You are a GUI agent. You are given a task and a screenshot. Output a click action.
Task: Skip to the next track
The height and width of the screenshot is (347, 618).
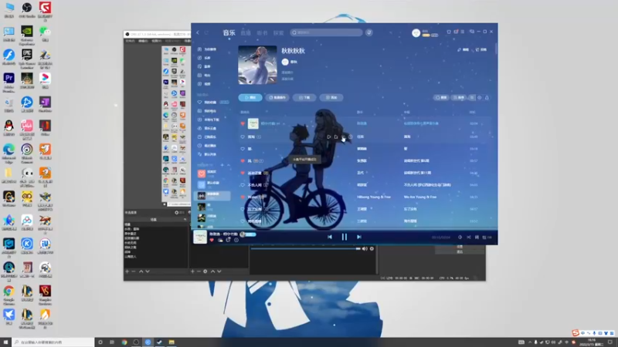coord(358,237)
